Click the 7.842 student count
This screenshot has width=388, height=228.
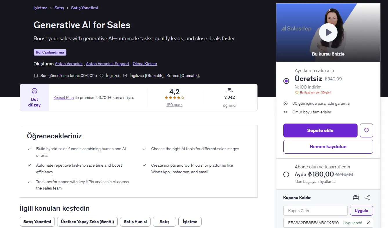pos(230,97)
